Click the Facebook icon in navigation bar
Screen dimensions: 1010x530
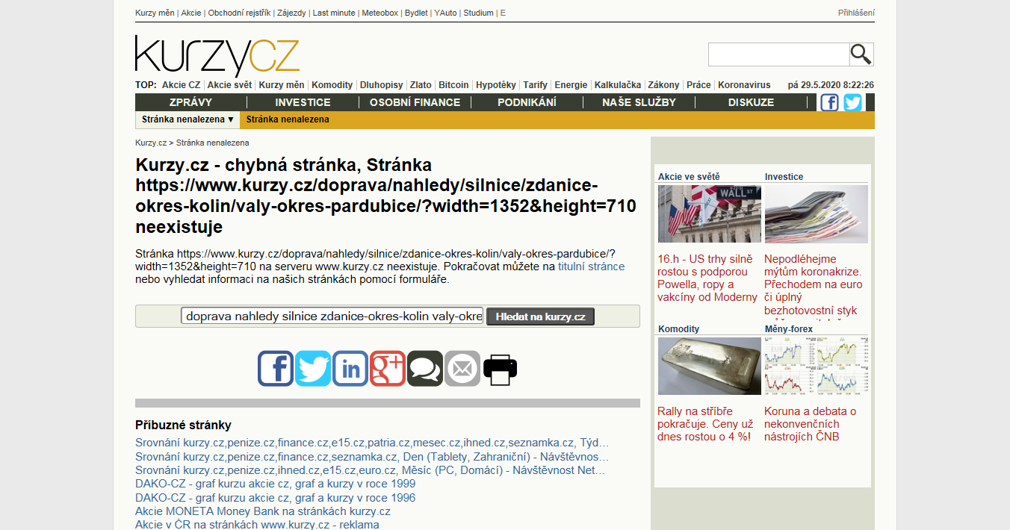(829, 102)
